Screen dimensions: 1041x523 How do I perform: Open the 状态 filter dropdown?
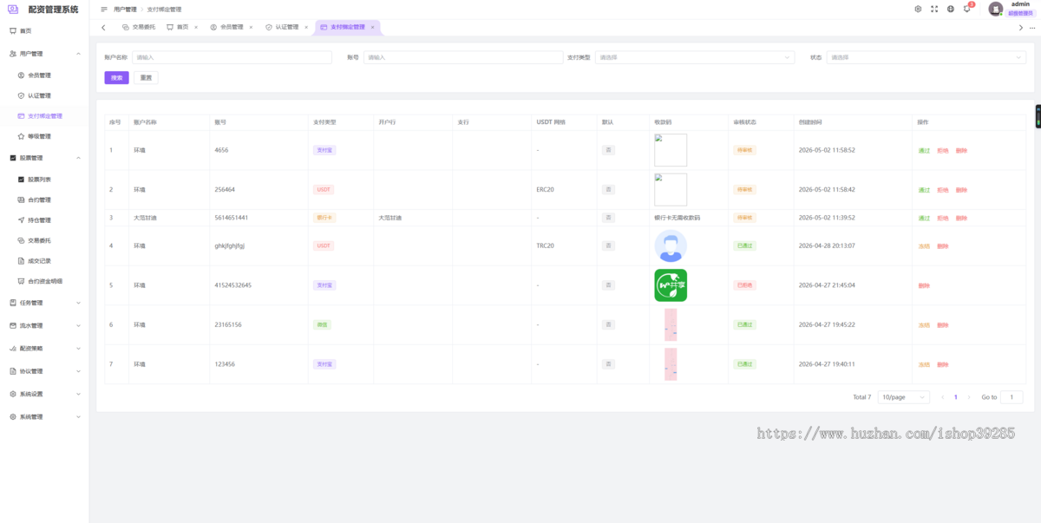tap(926, 57)
